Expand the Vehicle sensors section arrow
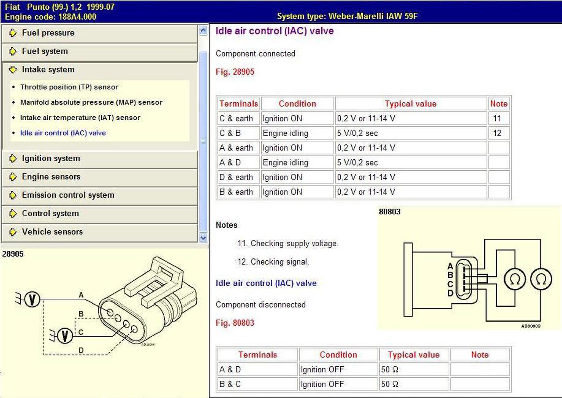 (x=13, y=232)
